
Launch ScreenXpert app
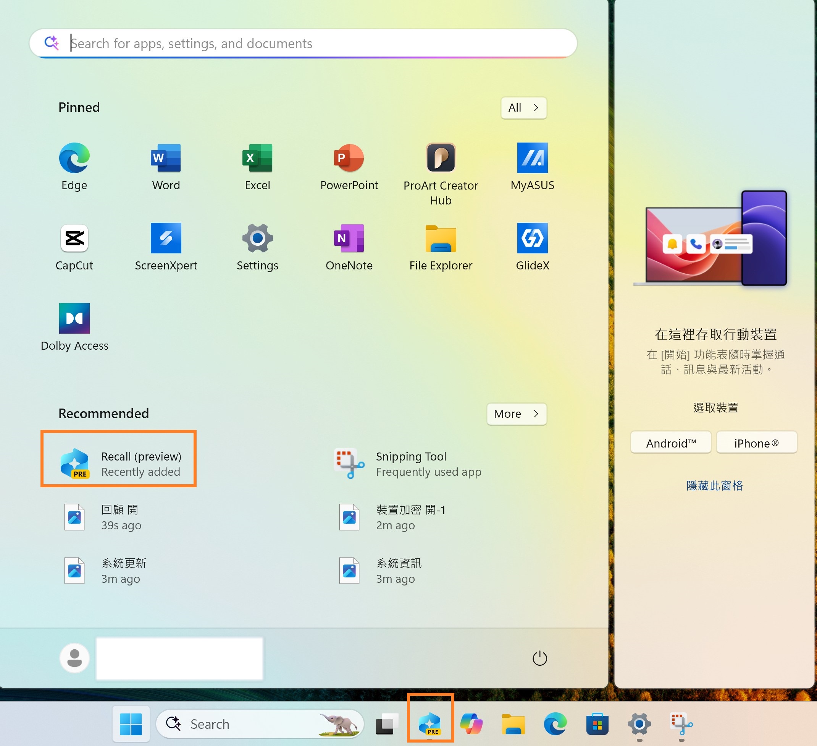coord(166,247)
